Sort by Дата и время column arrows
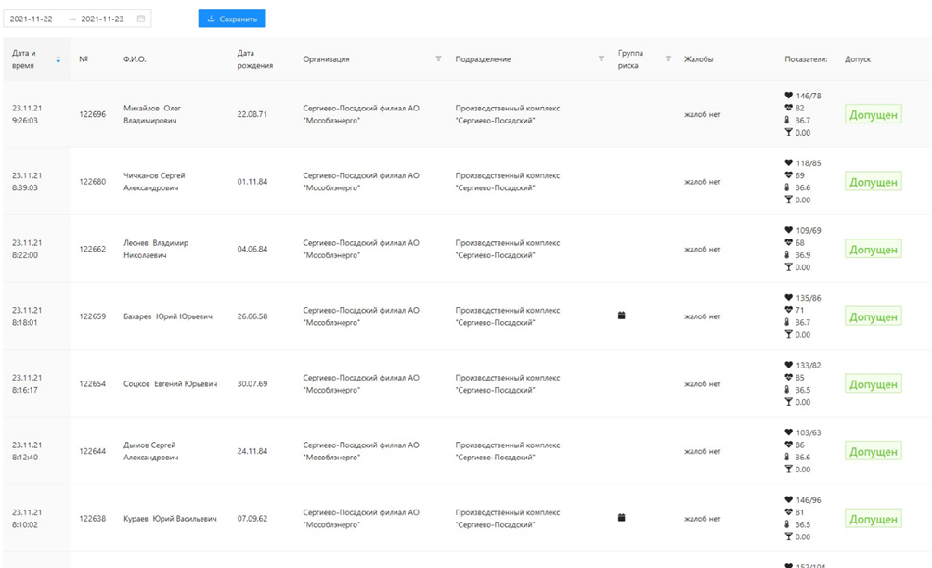The width and height of the screenshot is (932, 568). [x=58, y=59]
